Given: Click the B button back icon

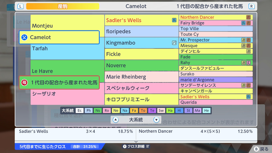Looking at the screenshot, I should click(x=256, y=149).
